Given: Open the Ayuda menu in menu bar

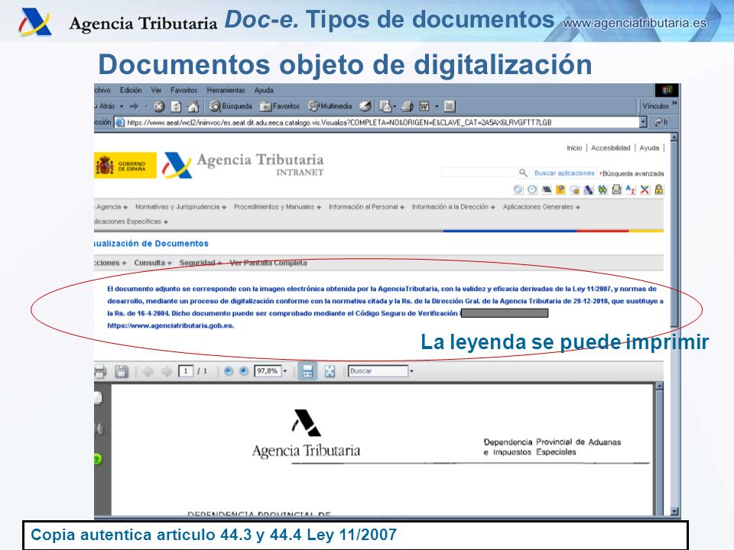Looking at the screenshot, I should tap(264, 90).
